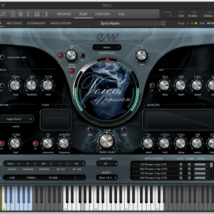Screen dimensions: 214x214
Task: Click the transpose stepper arrows
Action: pos(35,163)
